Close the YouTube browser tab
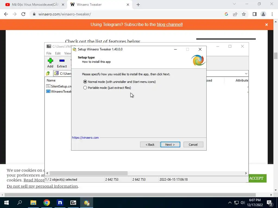The image size is (278, 208). [x=63, y=5]
